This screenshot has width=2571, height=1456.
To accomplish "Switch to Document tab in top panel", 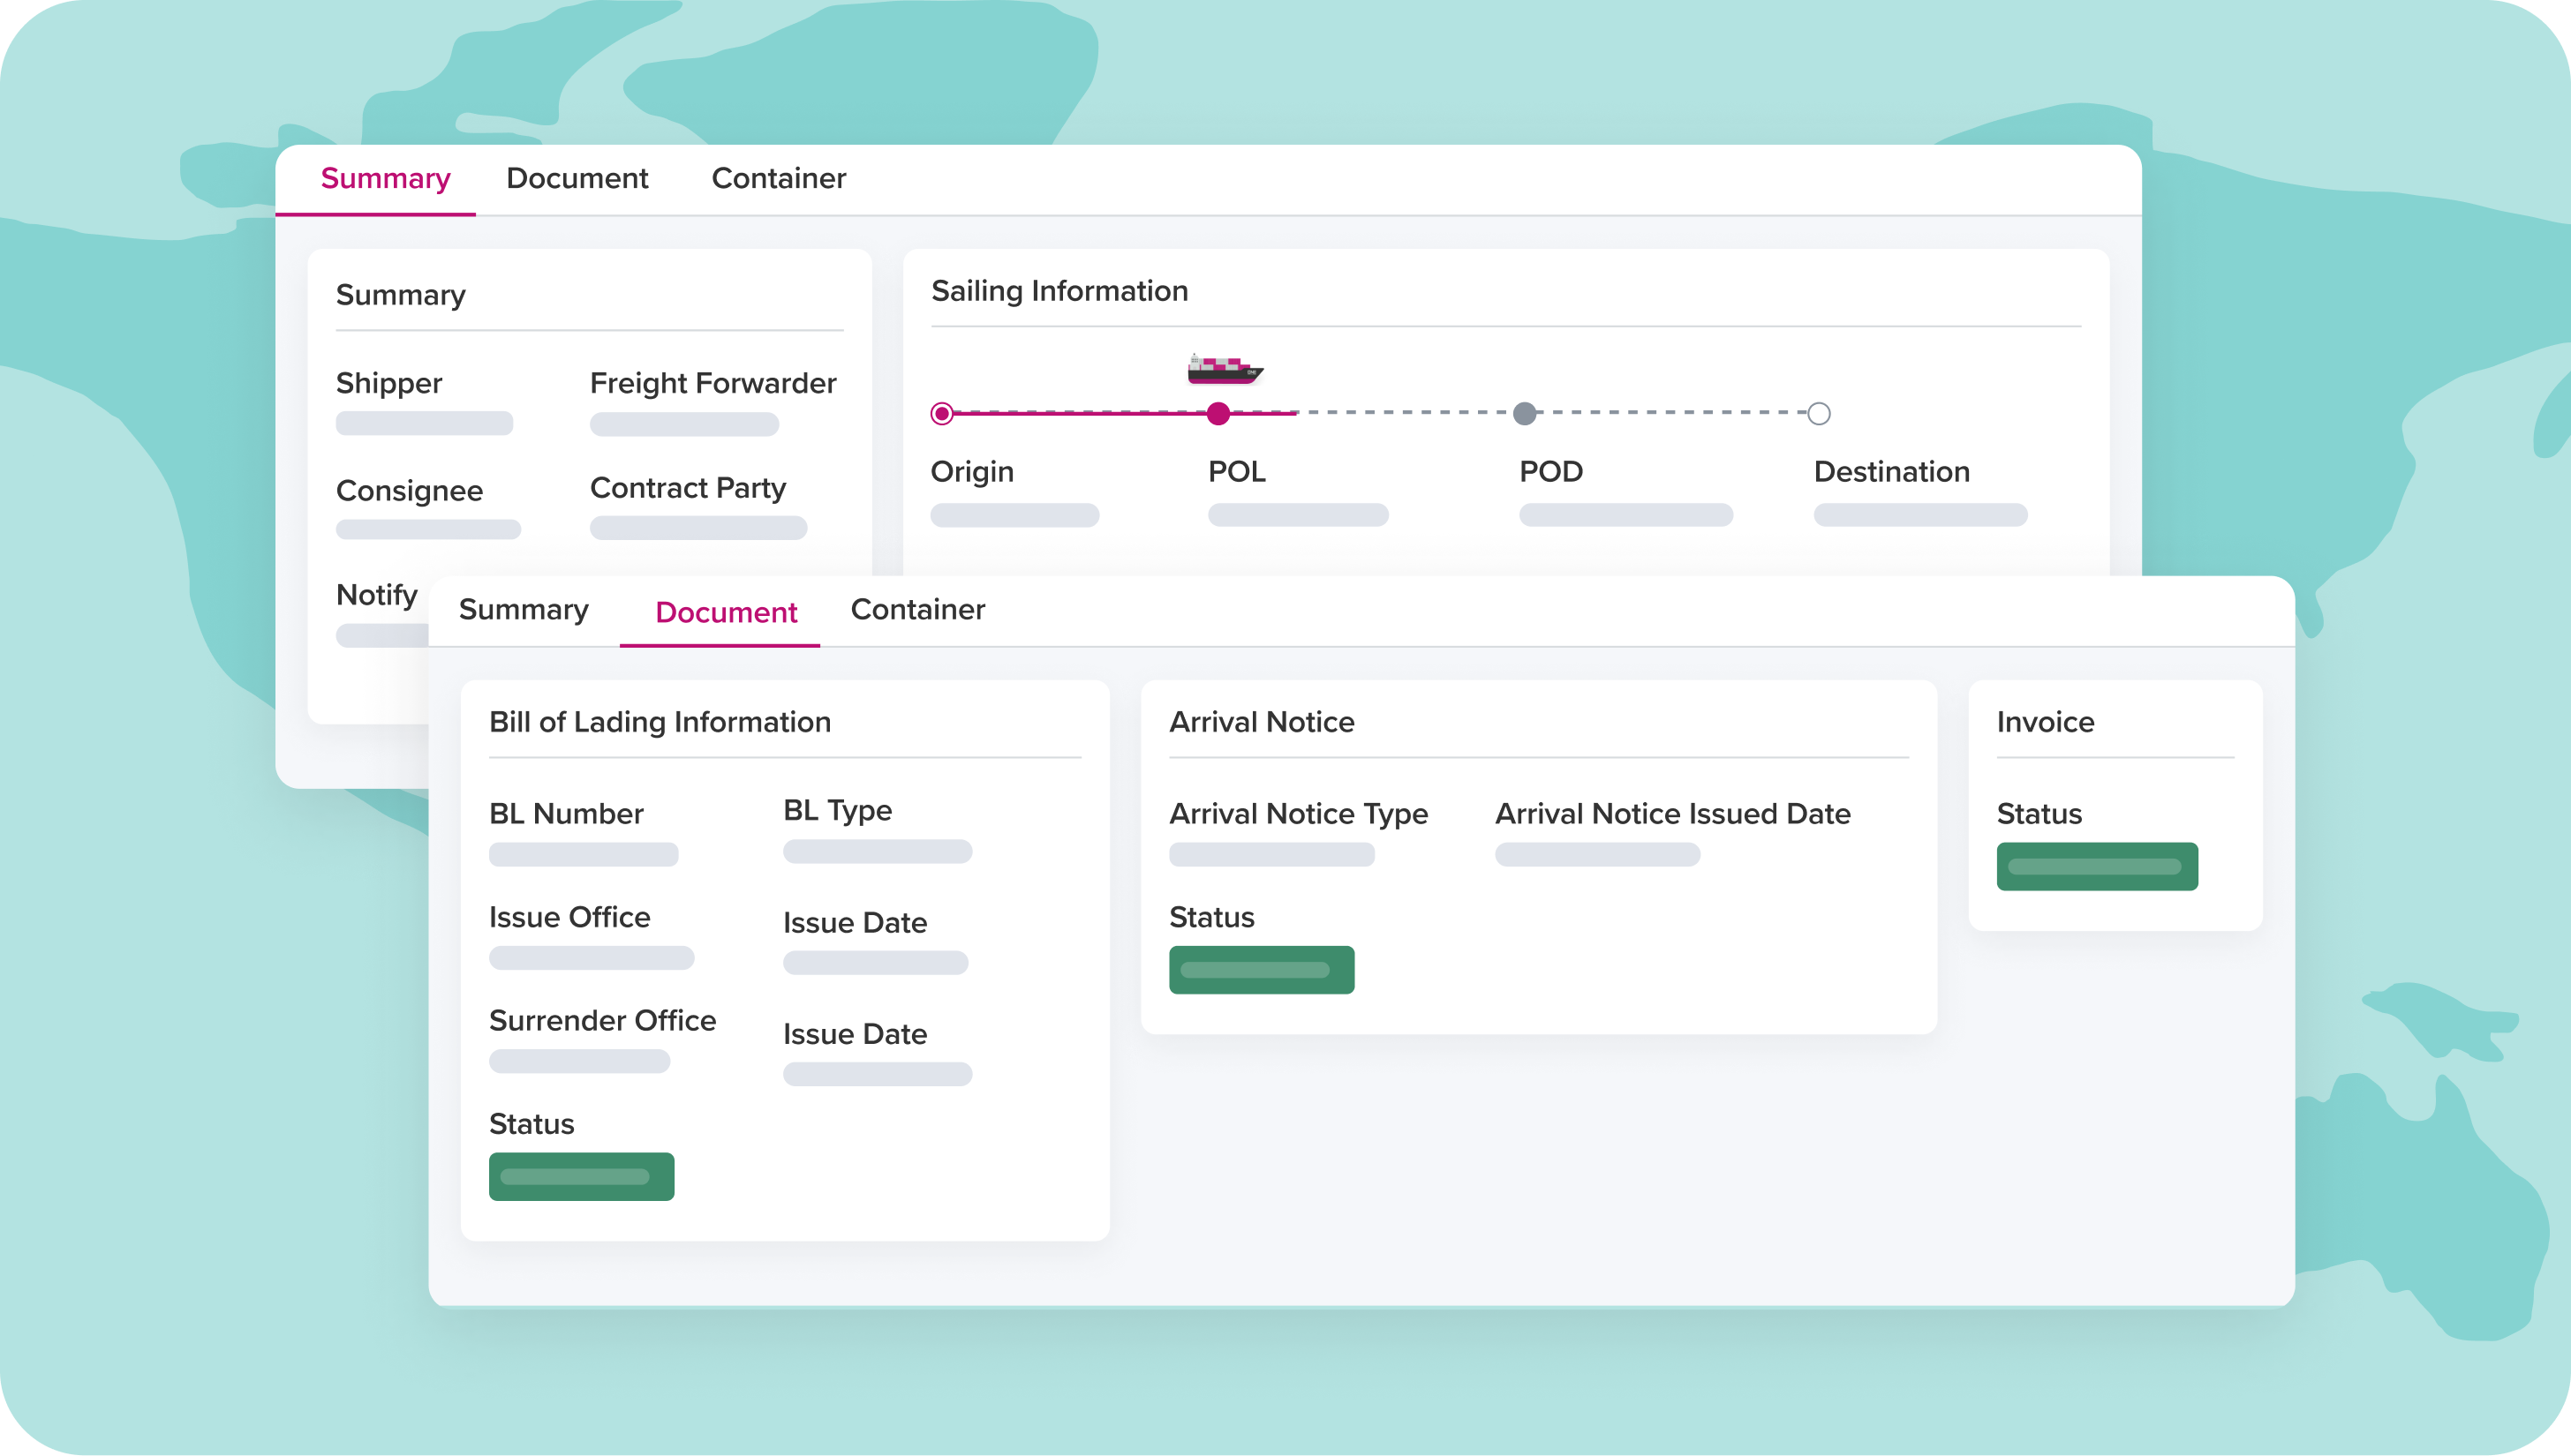I will pyautogui.click(x=577, y=178).
